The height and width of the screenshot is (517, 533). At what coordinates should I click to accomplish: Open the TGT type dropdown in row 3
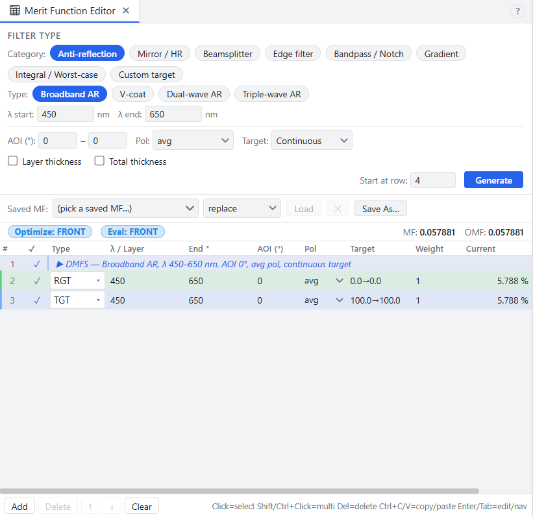point(77,300)
